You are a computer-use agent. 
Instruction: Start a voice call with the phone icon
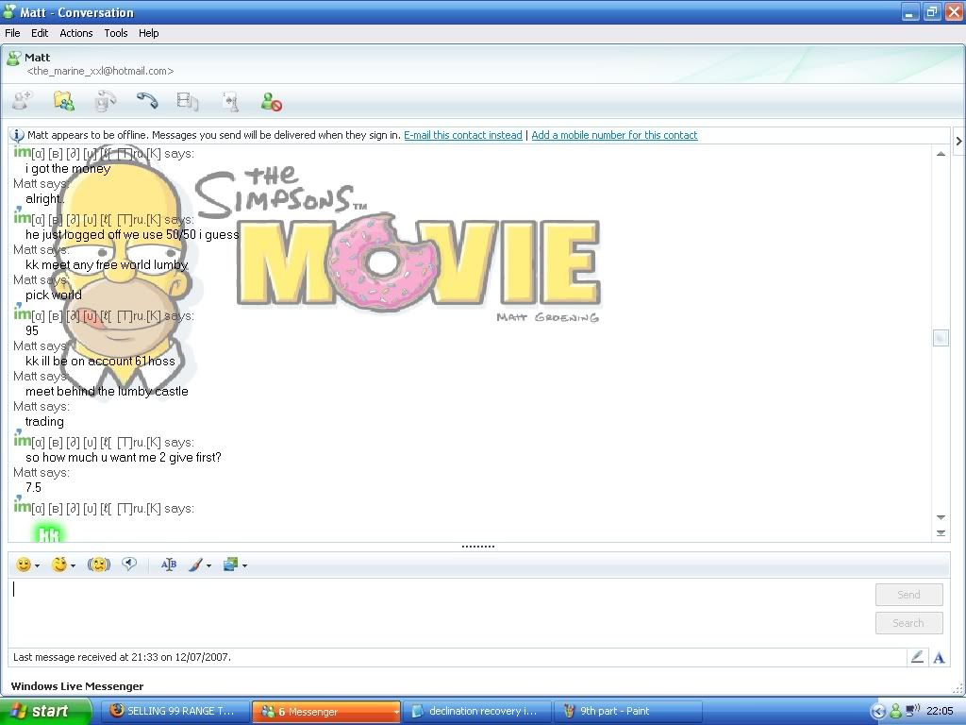click(x=146, y=101)
